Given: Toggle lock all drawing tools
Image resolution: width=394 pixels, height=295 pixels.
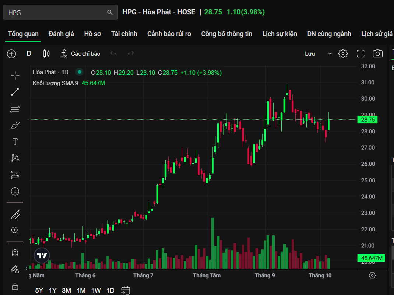Looking at the screenshot, I should pos(15,286).
